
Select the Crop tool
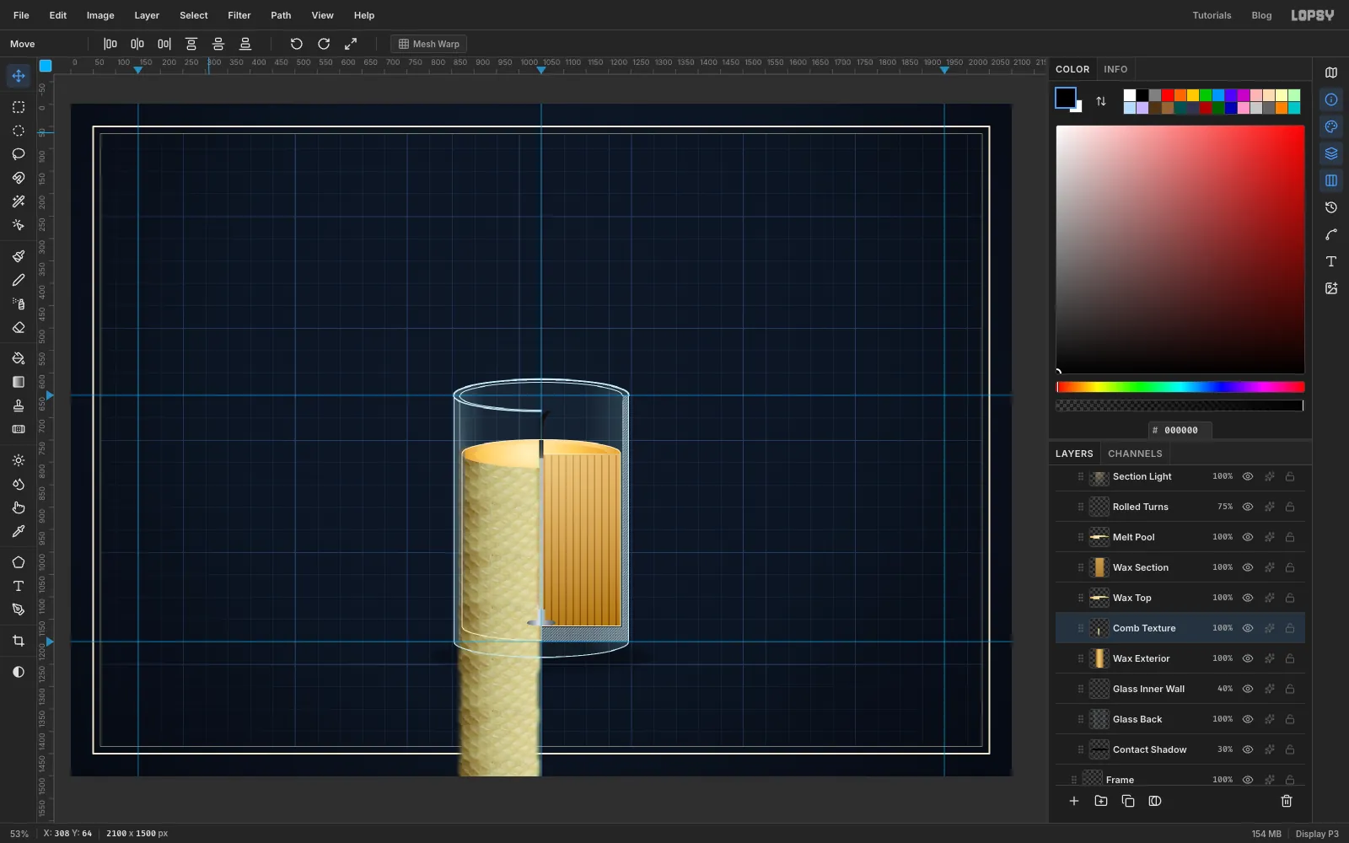[x=19, y=641]
